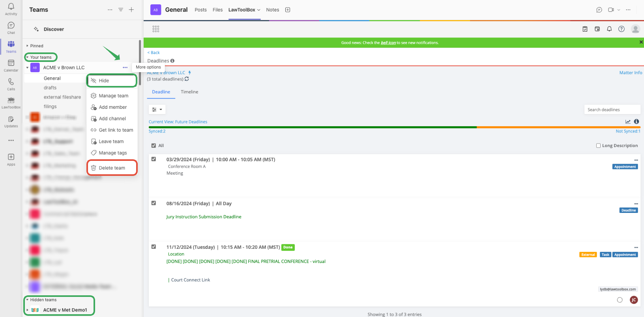Open user profile avatar in LawToolBox

(x=635, y=29)
